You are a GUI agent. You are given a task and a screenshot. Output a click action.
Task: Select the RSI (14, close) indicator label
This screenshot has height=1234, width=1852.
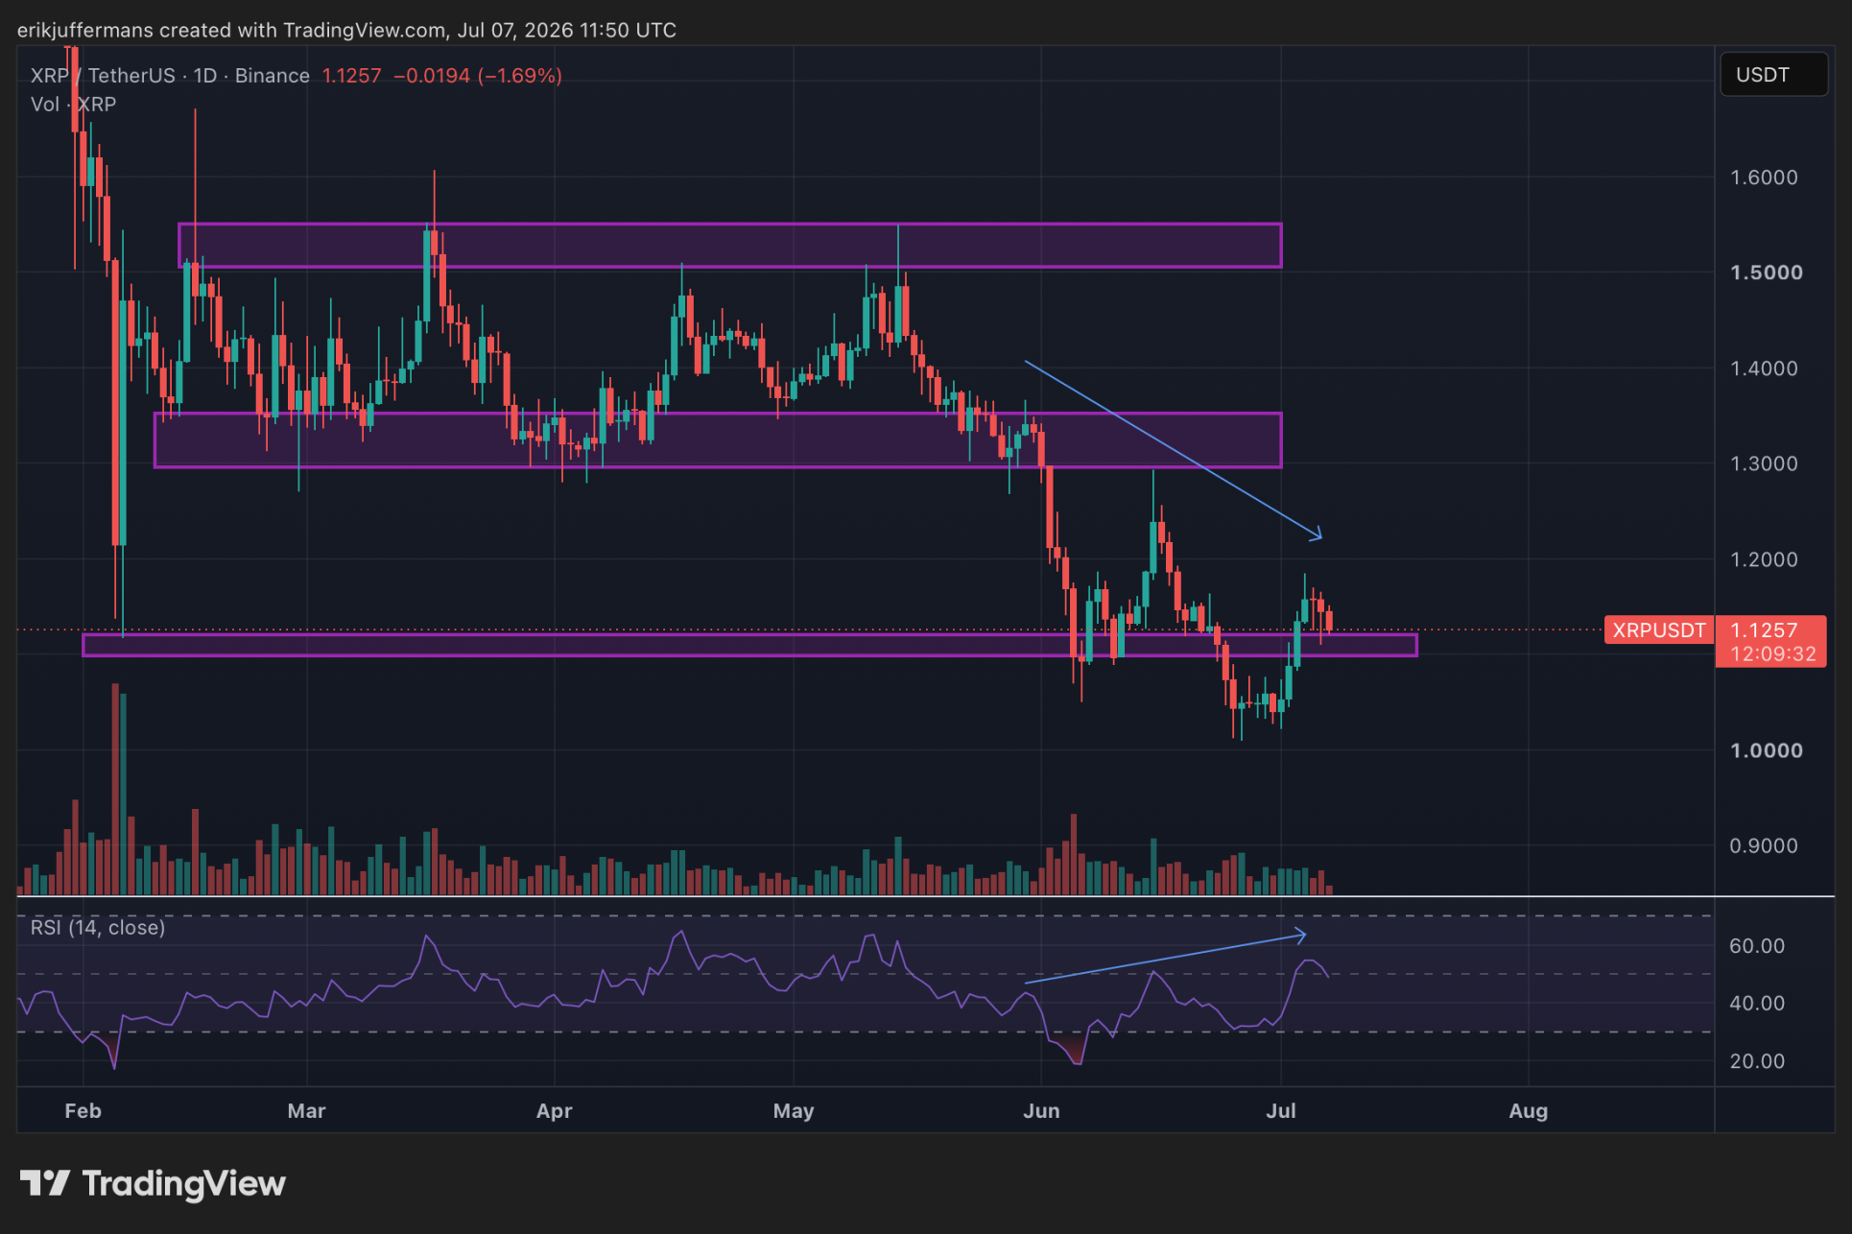98,928
